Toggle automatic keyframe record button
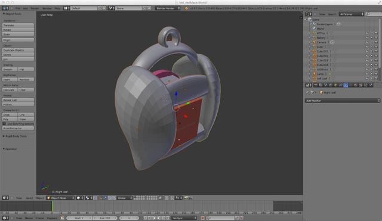 tap(202, 218)
